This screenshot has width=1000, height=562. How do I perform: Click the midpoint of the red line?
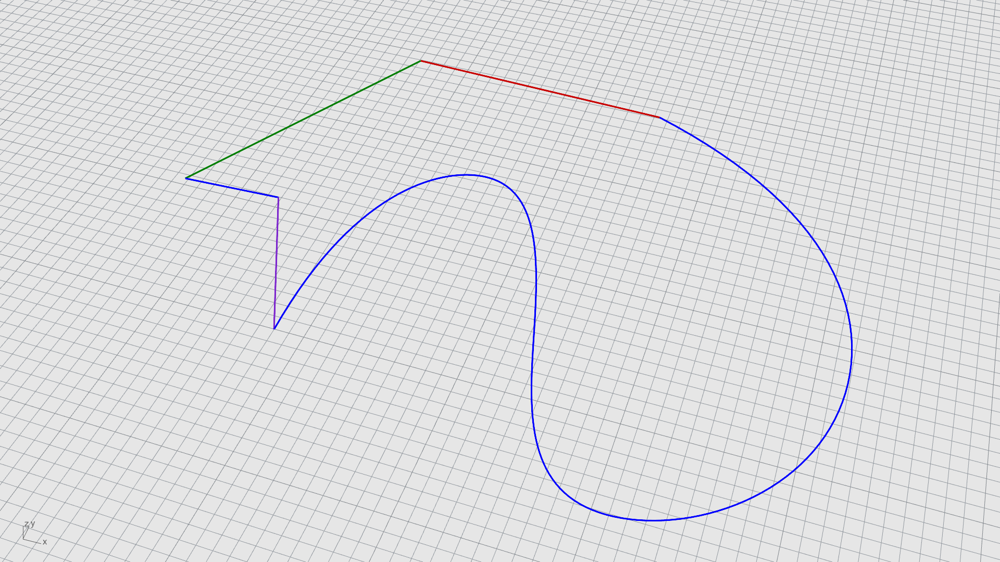click(x=540, y=89)
